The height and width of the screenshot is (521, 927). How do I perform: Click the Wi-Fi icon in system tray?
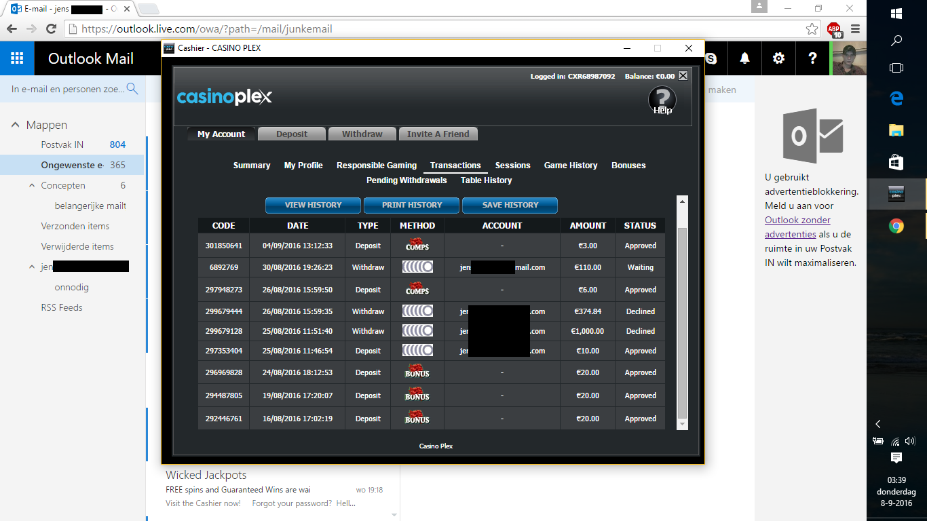895,441
